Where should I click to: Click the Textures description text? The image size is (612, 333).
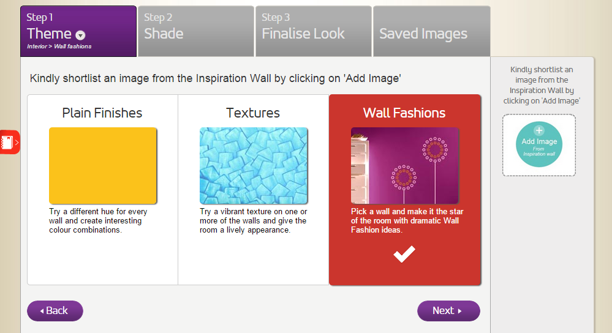click(253, 221)
